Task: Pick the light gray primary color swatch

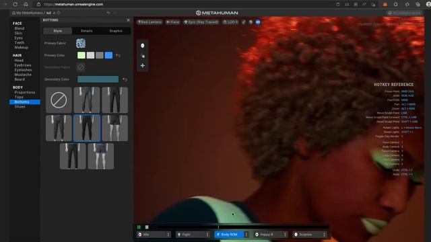Action: pos(90,55)
